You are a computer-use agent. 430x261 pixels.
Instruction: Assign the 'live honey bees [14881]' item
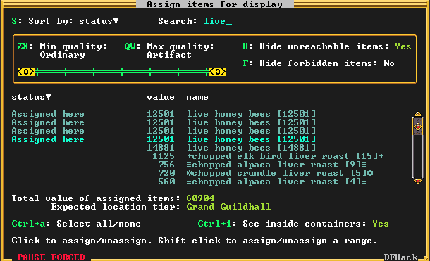pos(231,148)
